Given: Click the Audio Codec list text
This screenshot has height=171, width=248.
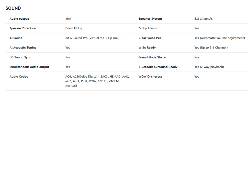Looking at the screenshot, I should click(97, 81).
